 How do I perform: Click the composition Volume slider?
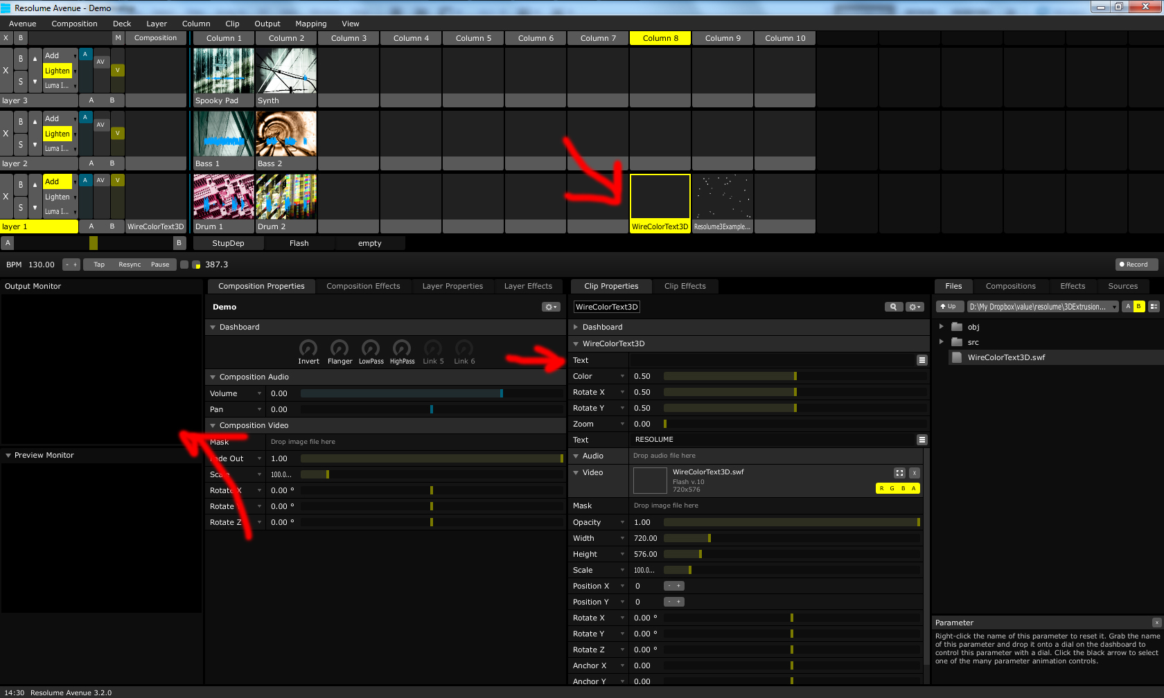tap(431, 393)
